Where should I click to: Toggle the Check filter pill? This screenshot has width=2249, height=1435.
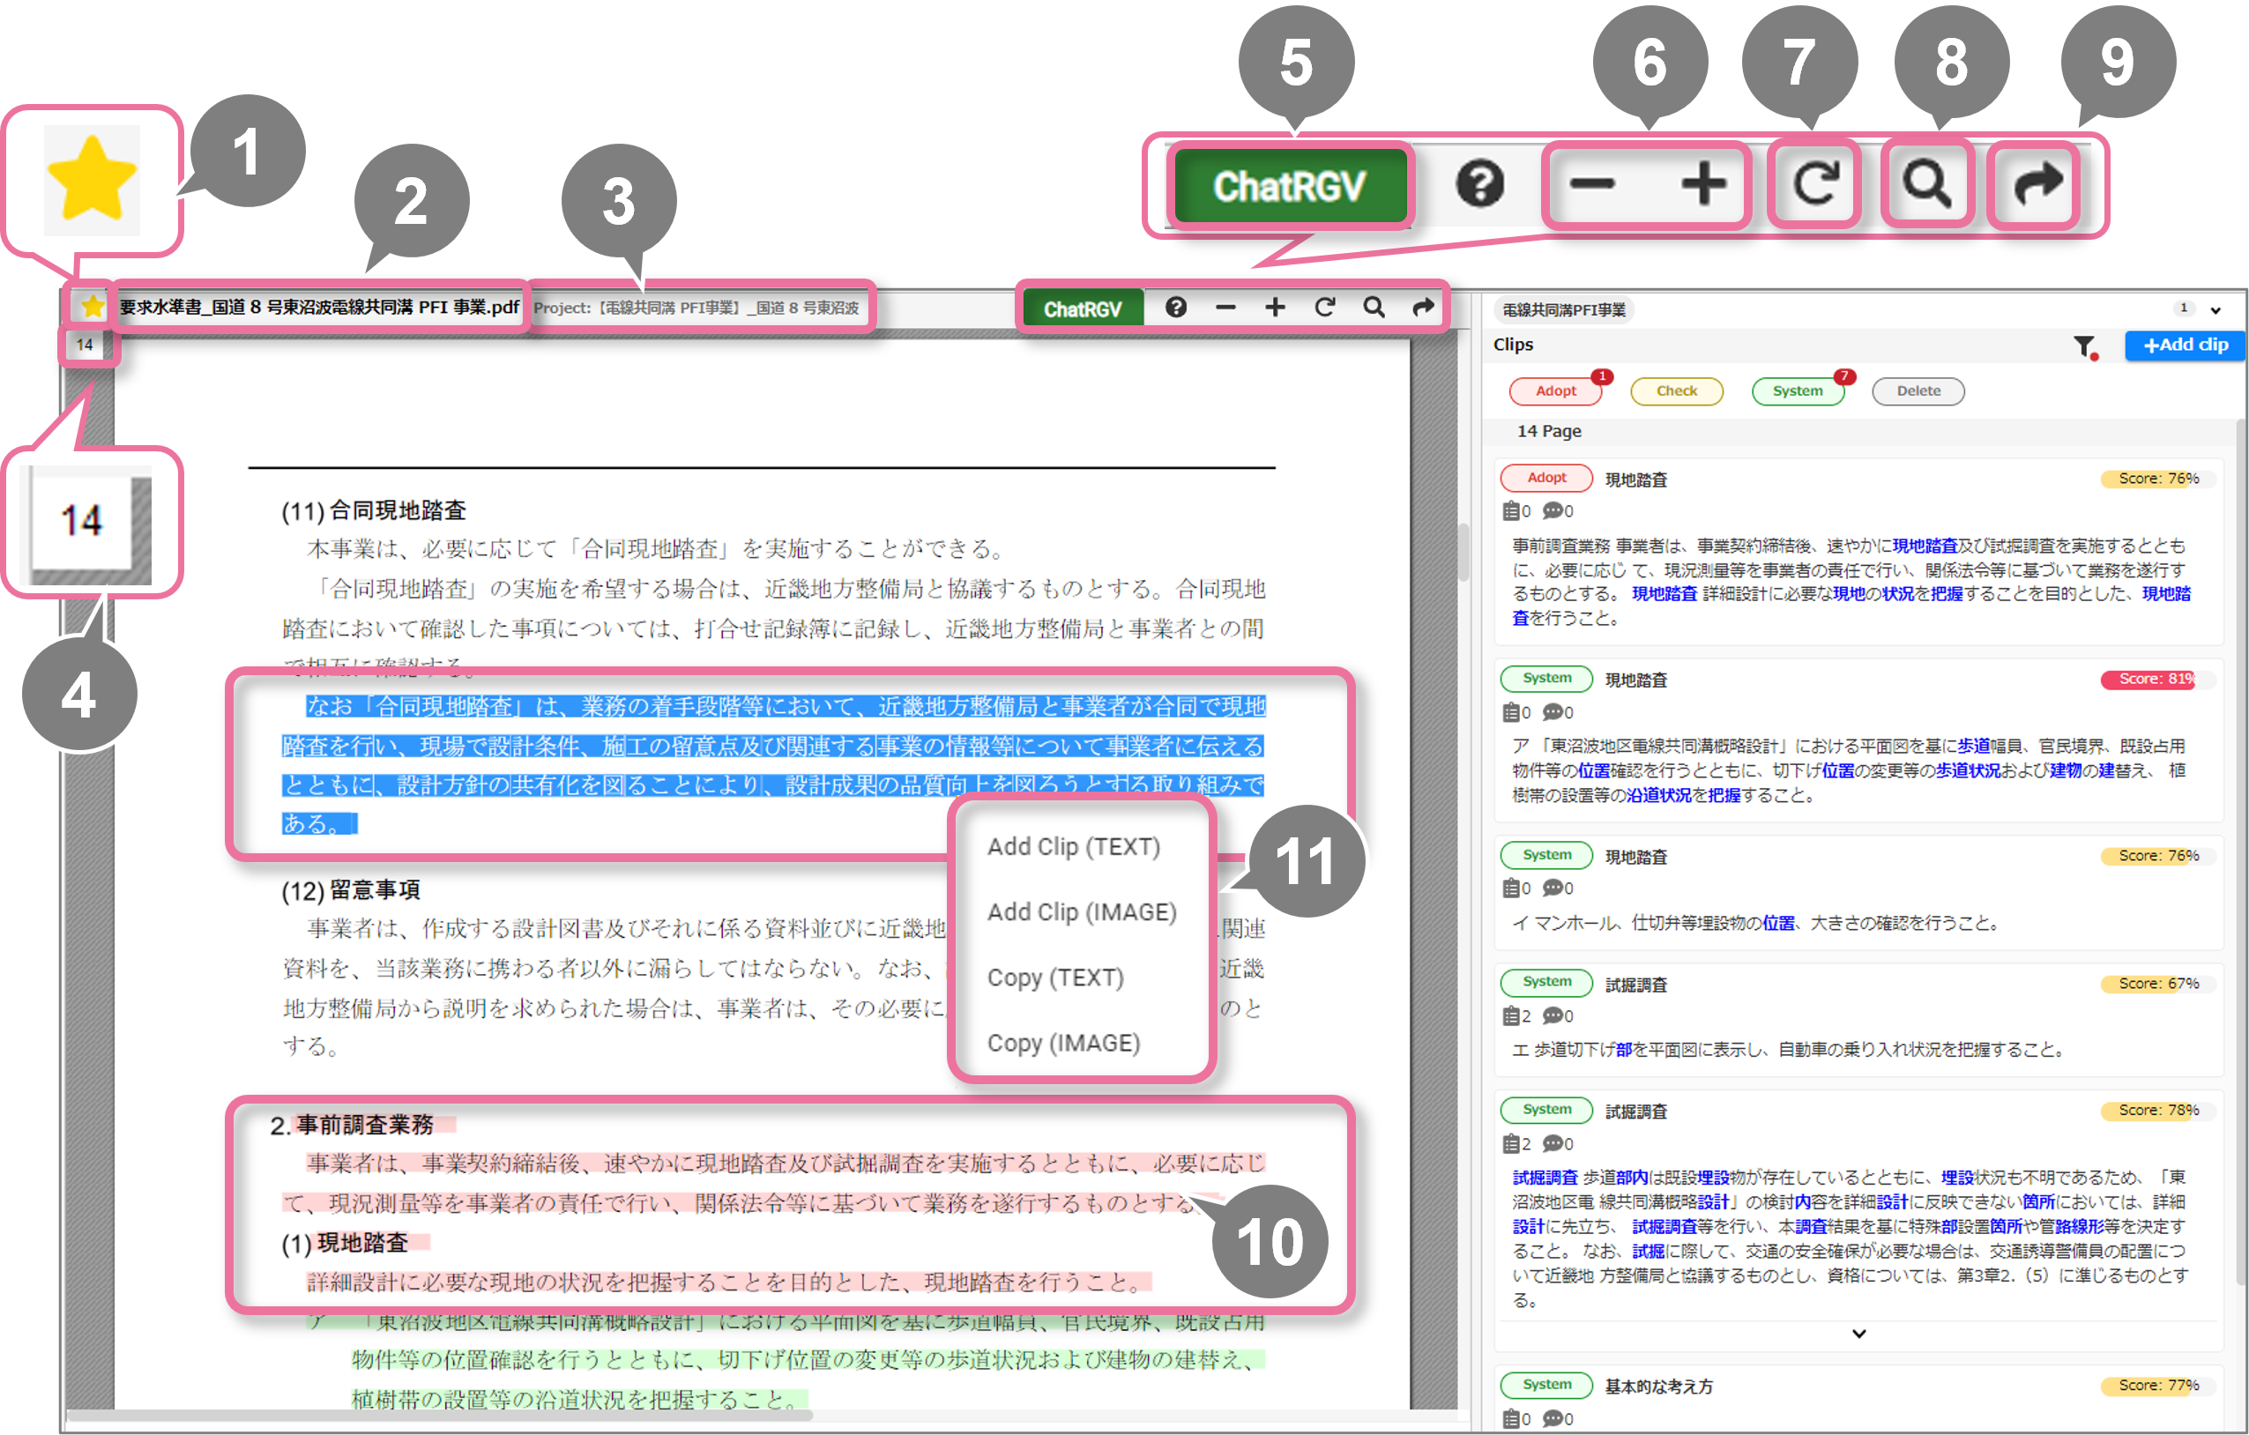(1677, 391)
